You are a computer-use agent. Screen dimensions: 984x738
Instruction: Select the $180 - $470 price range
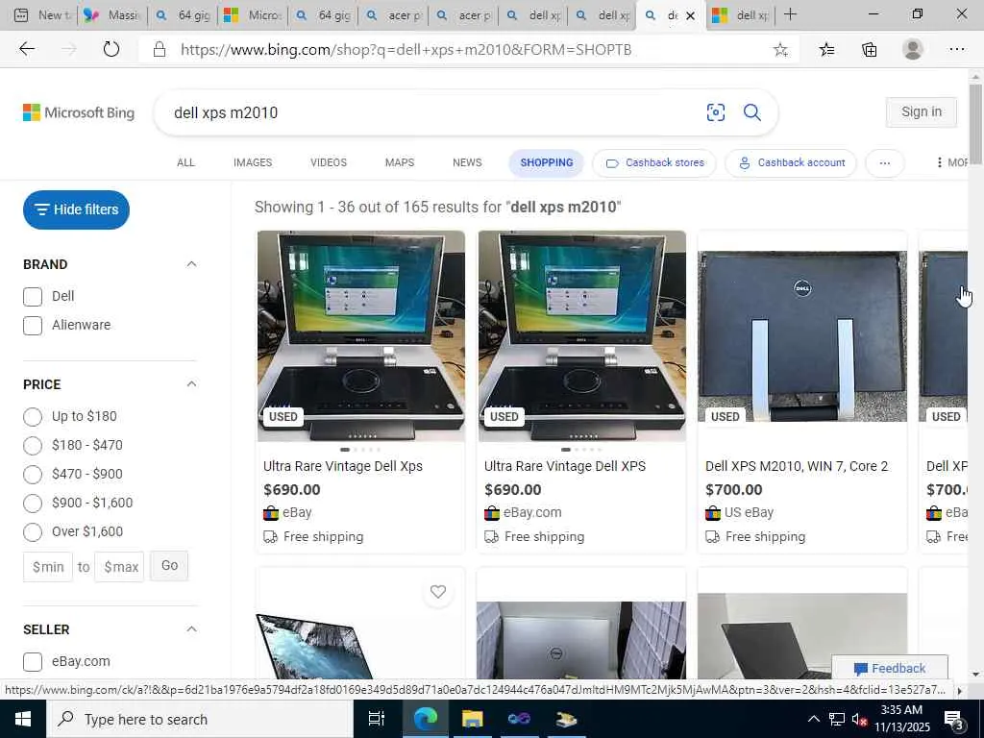point(33,446)
